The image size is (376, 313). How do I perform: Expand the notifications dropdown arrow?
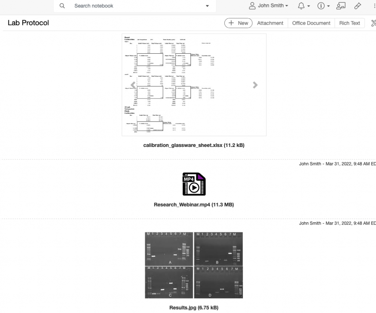[308, 6]
